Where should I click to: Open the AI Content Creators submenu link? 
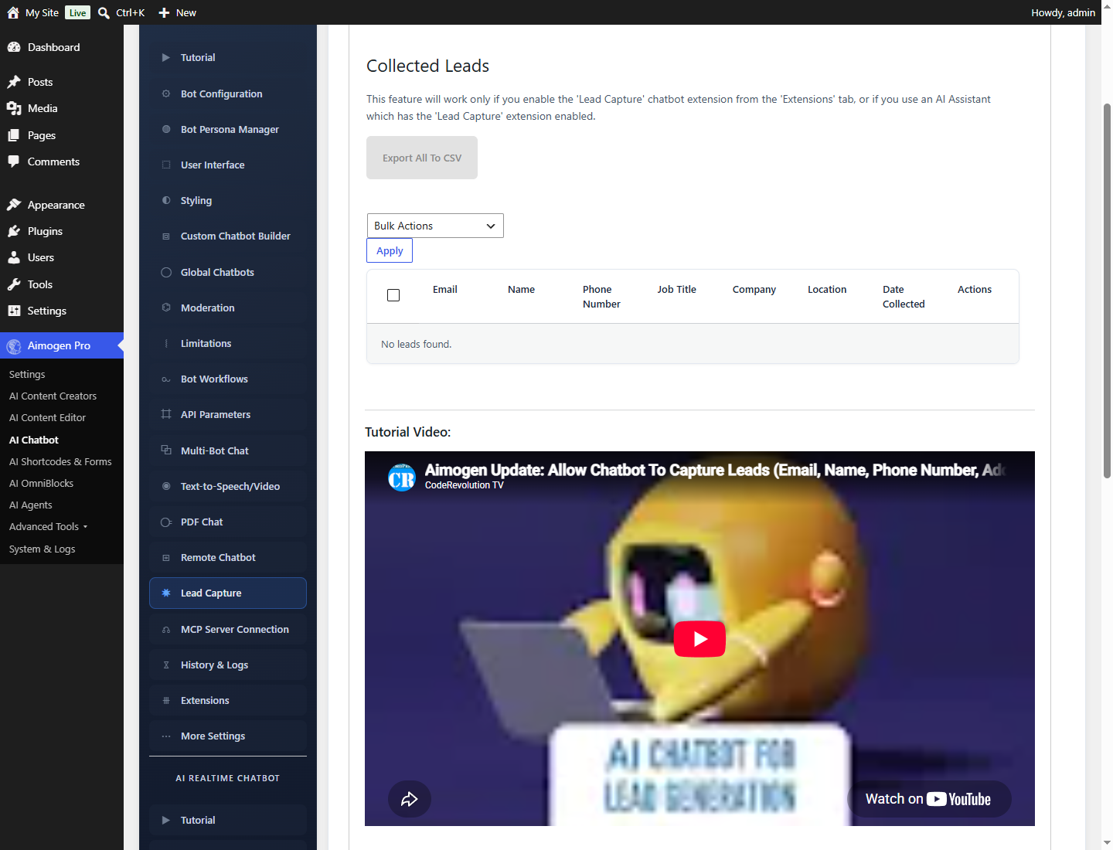[x=53, y=396]
